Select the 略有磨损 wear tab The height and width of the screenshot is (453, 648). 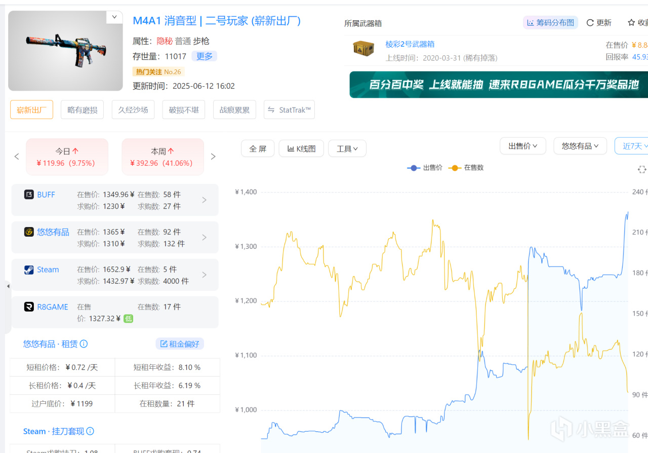click(x=83, y=109)
